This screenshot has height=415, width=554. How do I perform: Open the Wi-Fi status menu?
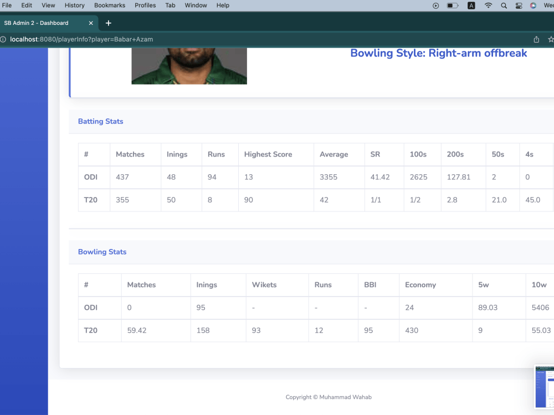488,6
